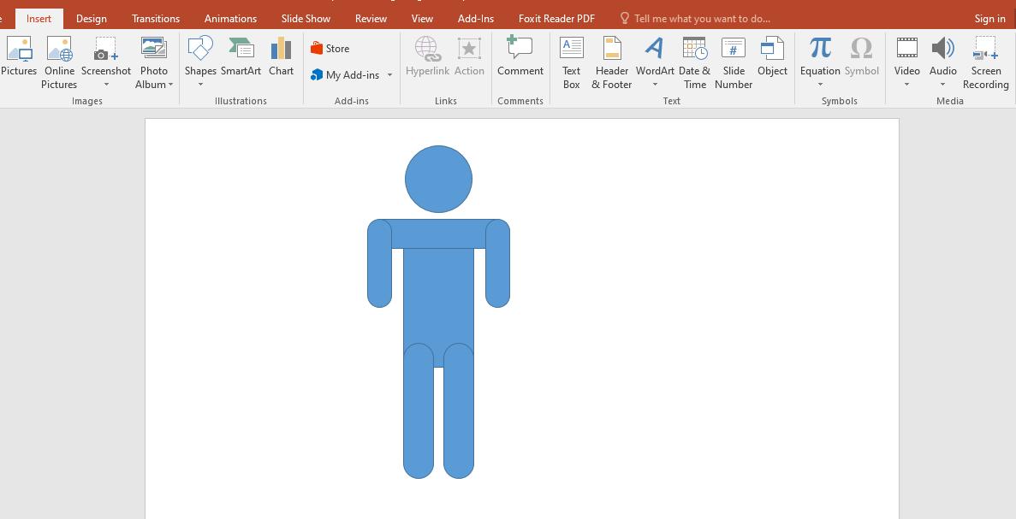Open the Animations tab
1016x519 pixels.
(230, 18)
